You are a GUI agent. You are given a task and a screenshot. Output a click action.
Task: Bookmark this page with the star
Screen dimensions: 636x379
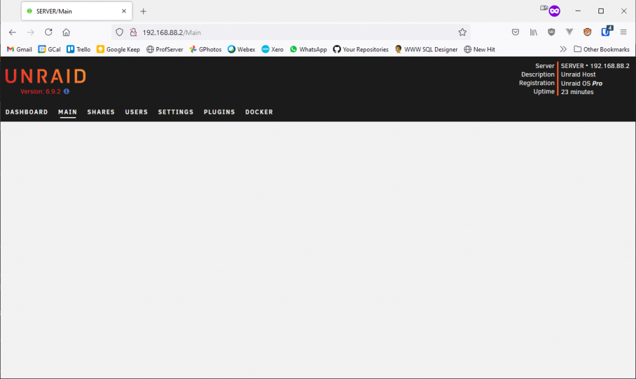462,32
